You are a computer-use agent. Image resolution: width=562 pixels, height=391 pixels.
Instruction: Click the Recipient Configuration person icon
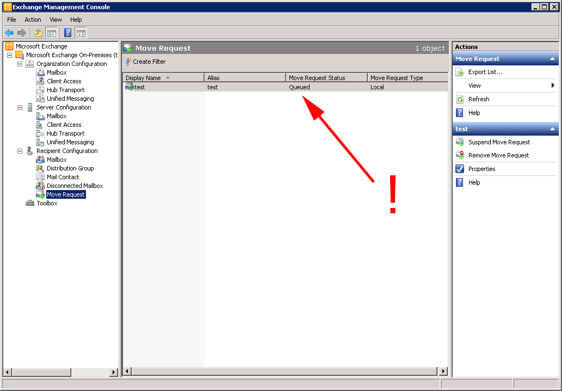[x=30, y=151]
